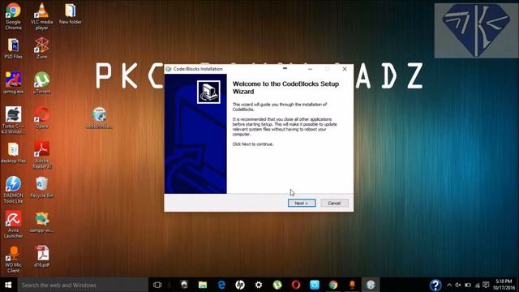The width and height of the screenshot is (519, 292).
Task: Open uTorrent from the taskbar
Action: click(x=277, y=285)
